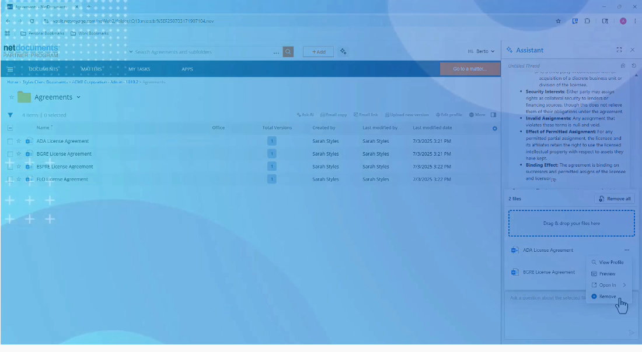The width and height of the screenshot is (642, 352).
Task: Click Upload new version in the toolbar
Action: (407, 115)
